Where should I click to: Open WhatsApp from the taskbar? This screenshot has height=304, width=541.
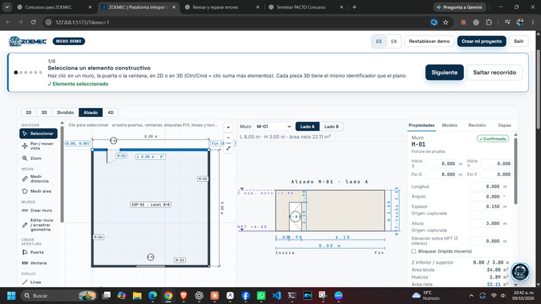(x=261, y=296)
